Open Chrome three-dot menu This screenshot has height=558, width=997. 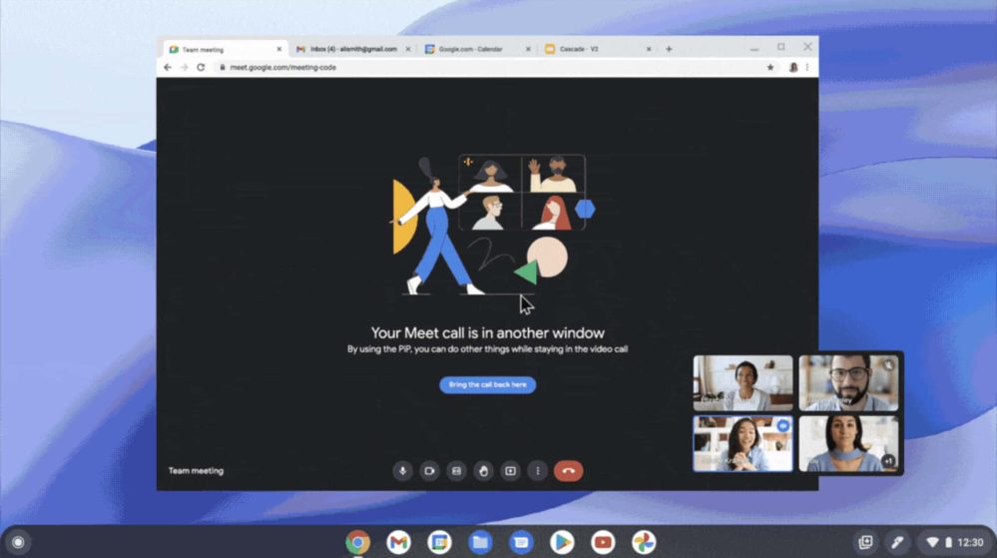click(807, 67)
